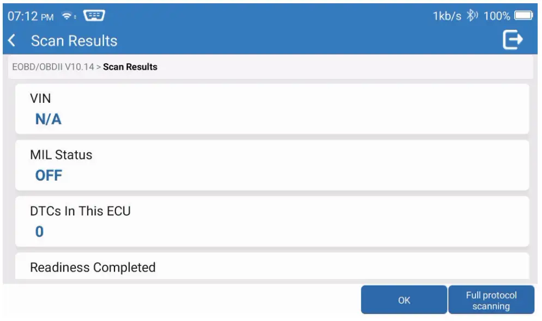Tap the VIN label

(x=40, y=98)
